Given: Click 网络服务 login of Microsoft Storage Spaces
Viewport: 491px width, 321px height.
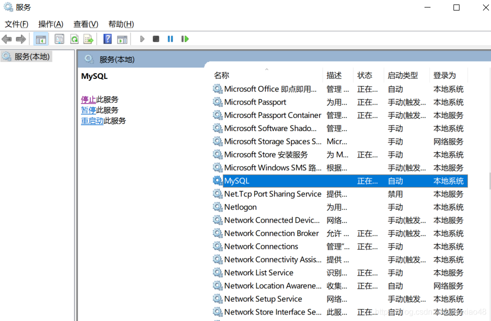Looking at the screenshot, I should pos(448,141).
